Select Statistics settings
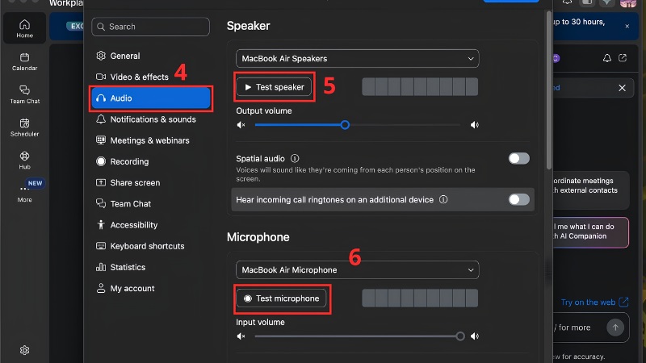 [x=150, y=267]
